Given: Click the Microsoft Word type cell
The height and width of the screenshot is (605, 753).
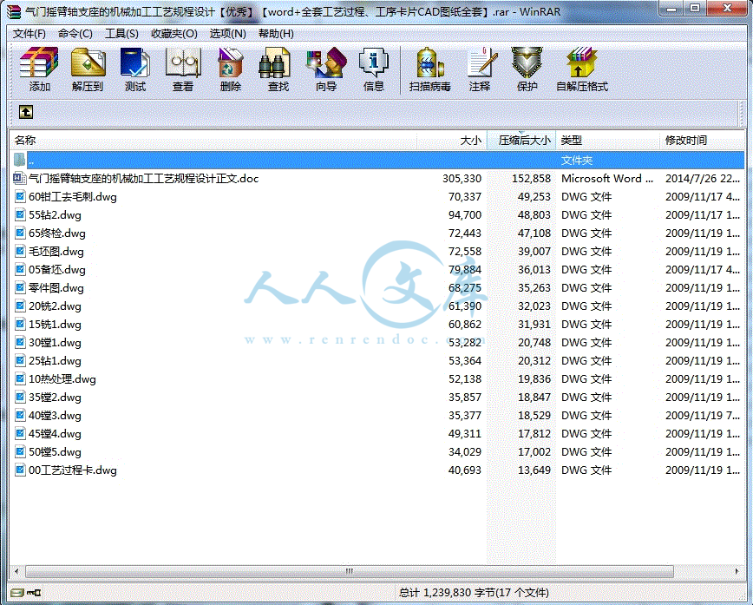Looking at the screenshot, I should click(x=607, y=178).
